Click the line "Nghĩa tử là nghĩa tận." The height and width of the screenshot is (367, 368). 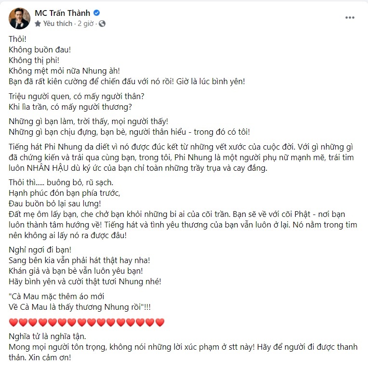pos(47,337)
